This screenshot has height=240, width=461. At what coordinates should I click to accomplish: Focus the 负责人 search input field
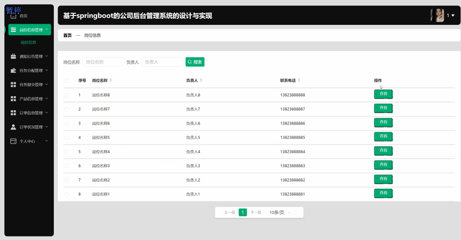[x=162, y=62]
